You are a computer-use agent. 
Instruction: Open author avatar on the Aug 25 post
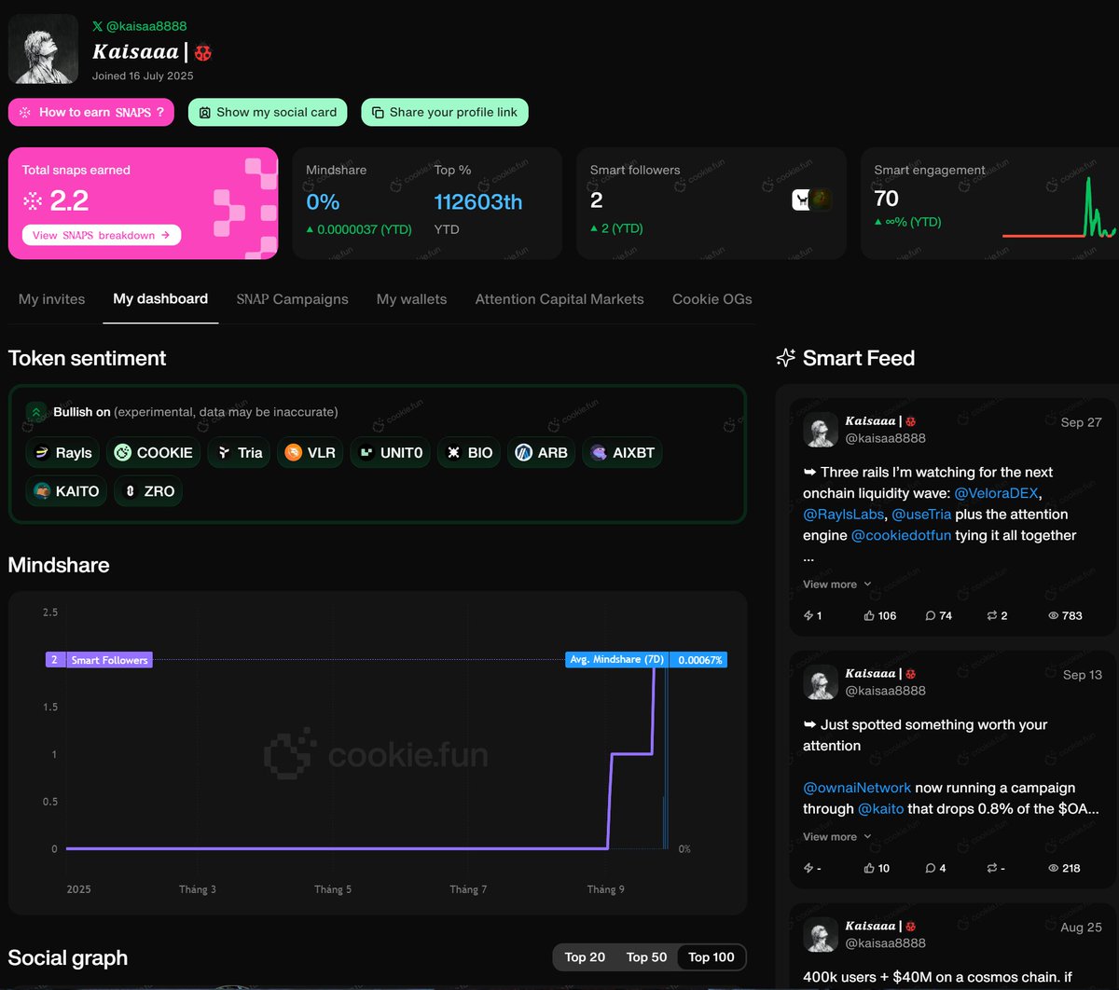click(x=821, y=935)
